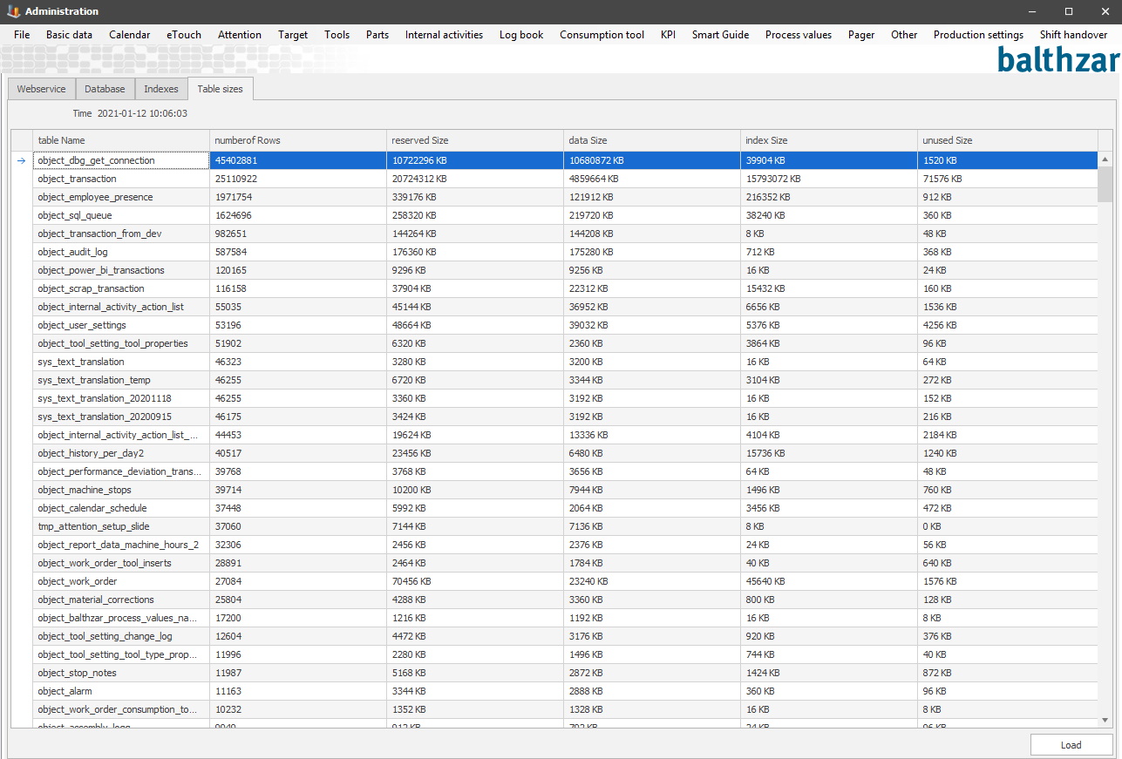Image resolution: width=1122 pixels, height=759 pixels.
Task: Switch to the Indexes tab
Action: click(161, 89)
